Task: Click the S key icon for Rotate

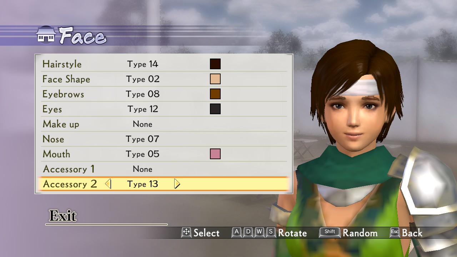Action: [x=271, y=232]
